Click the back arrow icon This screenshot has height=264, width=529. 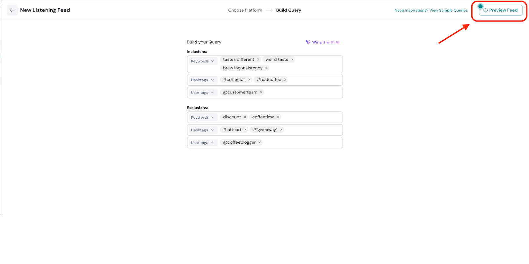(12, 10)
